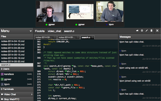Click the Messages panel header
This screenshot has height=101, width=161.
point(140,37)
